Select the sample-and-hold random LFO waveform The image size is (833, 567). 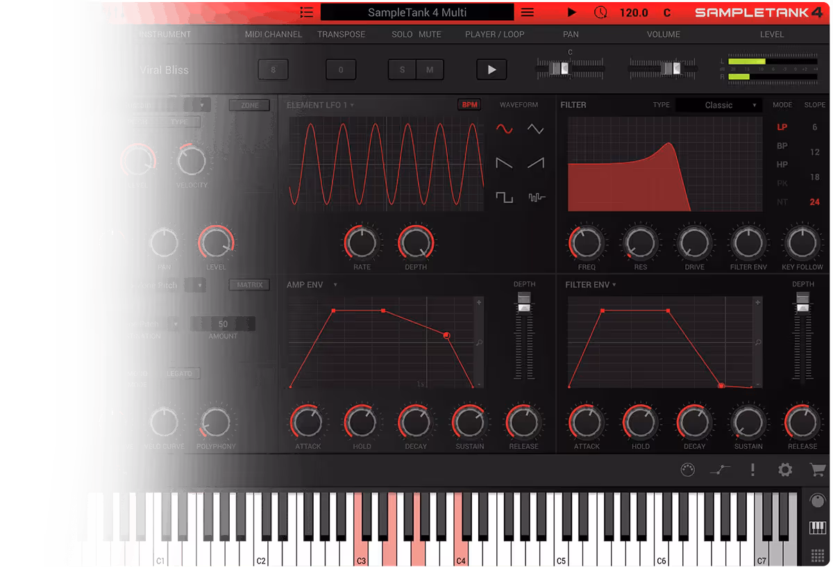coord(537,197)
